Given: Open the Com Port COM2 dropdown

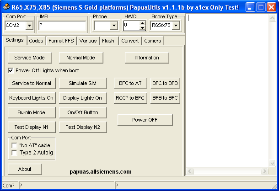Looking at the screenshot, I should [x=29, y=26].
